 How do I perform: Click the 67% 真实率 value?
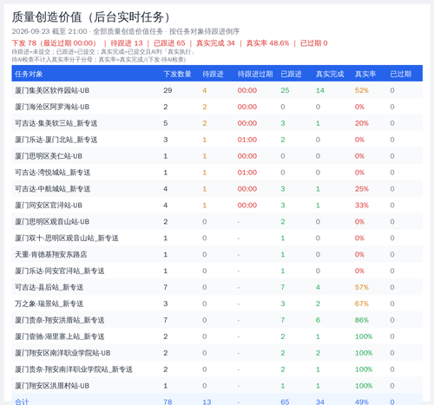tap(362, 304)
